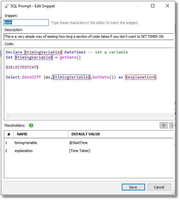Viewport: 180px width, 200px height.
Task: Click the $explanation$ placeholder in code
Action: [141, 77]
